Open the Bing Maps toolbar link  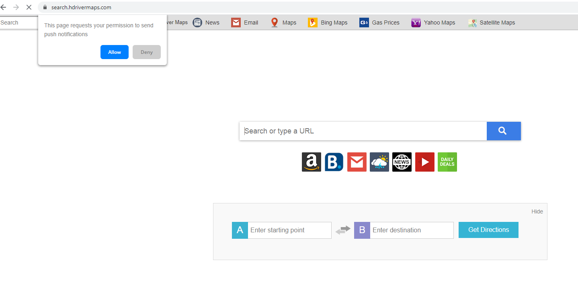[334, 23]
